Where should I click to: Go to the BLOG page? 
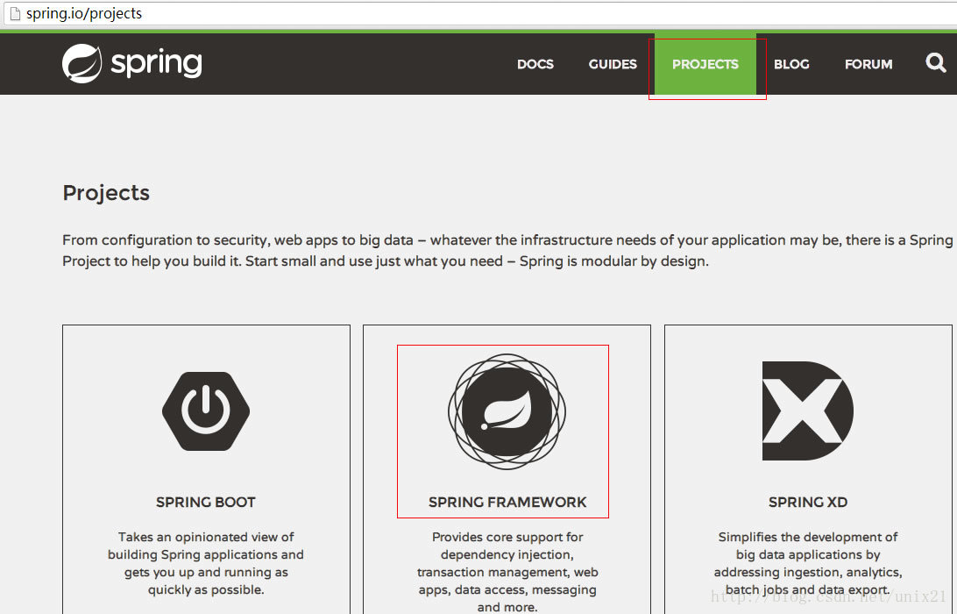791,64
